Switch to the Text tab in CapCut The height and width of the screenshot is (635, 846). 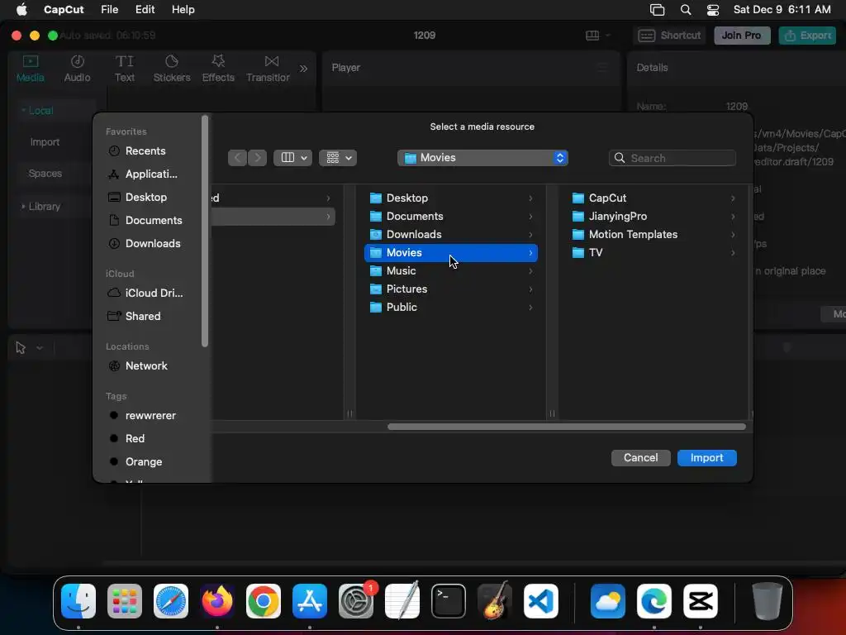coord(125,69)
